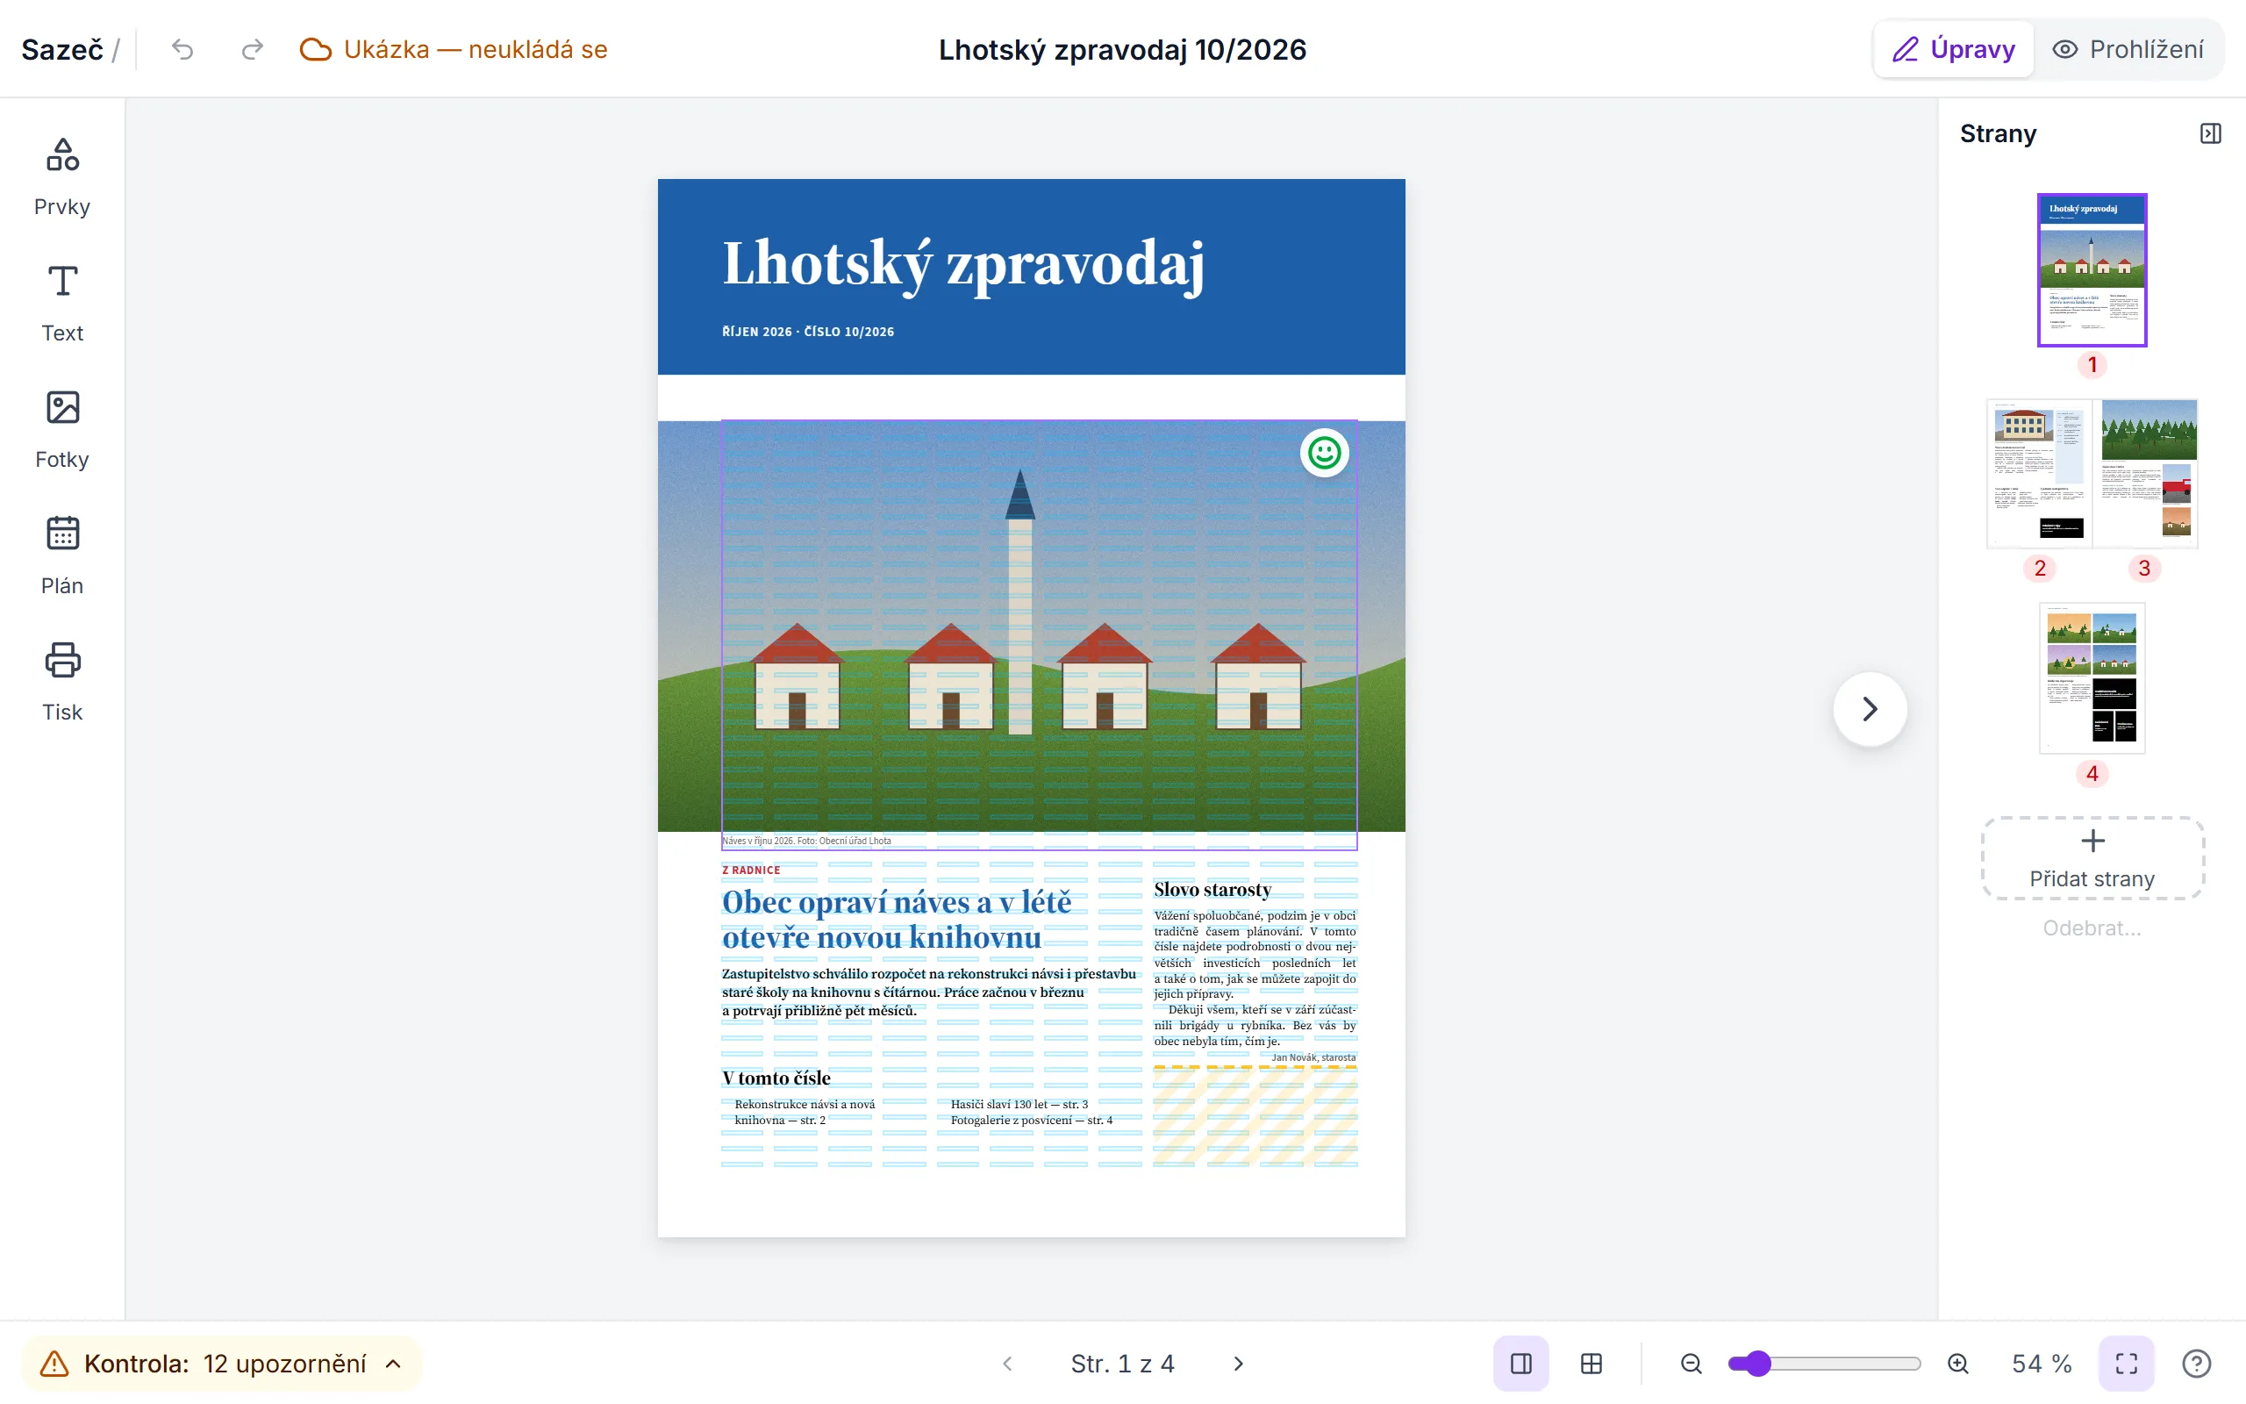This screenshot has height=1404, width=2246.
Task: Expand the Kontrola 12 upozornění panel
Action: (x=222, y=1363)
